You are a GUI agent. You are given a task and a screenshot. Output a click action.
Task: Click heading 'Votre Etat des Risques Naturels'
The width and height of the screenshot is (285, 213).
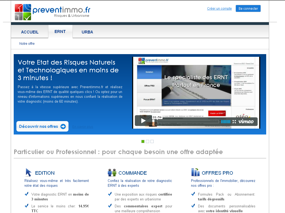(68, 70)
